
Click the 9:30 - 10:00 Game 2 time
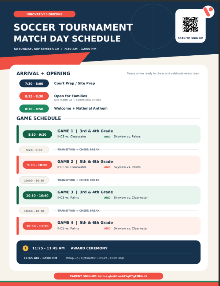(x=37, y=165)
